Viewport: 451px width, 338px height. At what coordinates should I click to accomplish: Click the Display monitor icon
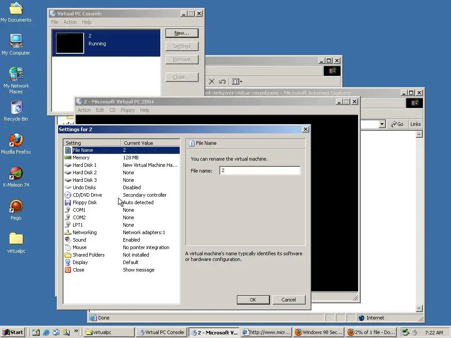68,262
